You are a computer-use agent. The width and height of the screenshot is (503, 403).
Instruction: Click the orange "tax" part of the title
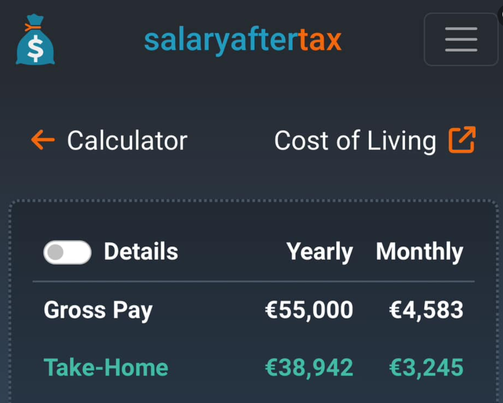(x=320, y=40)
